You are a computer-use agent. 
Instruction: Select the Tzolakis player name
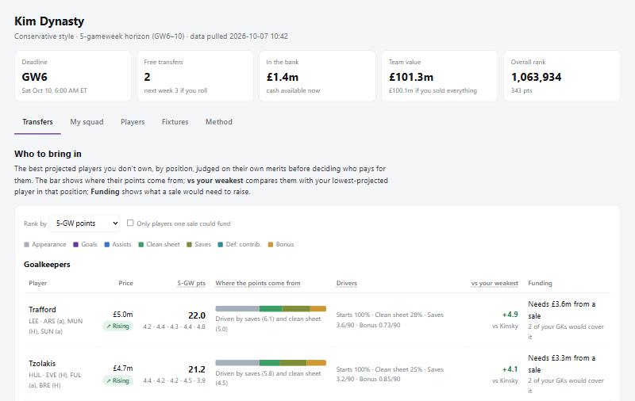pos(42,364)
